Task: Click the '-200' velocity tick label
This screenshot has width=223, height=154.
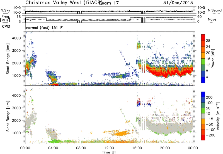Action: (211, 135)
